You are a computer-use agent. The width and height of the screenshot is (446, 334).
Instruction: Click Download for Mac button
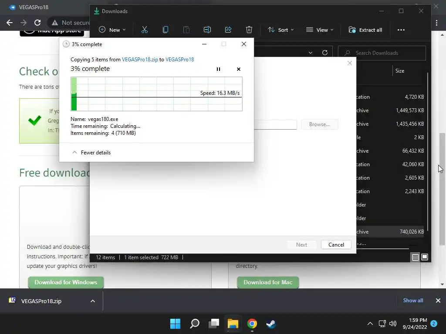(268, 282)
